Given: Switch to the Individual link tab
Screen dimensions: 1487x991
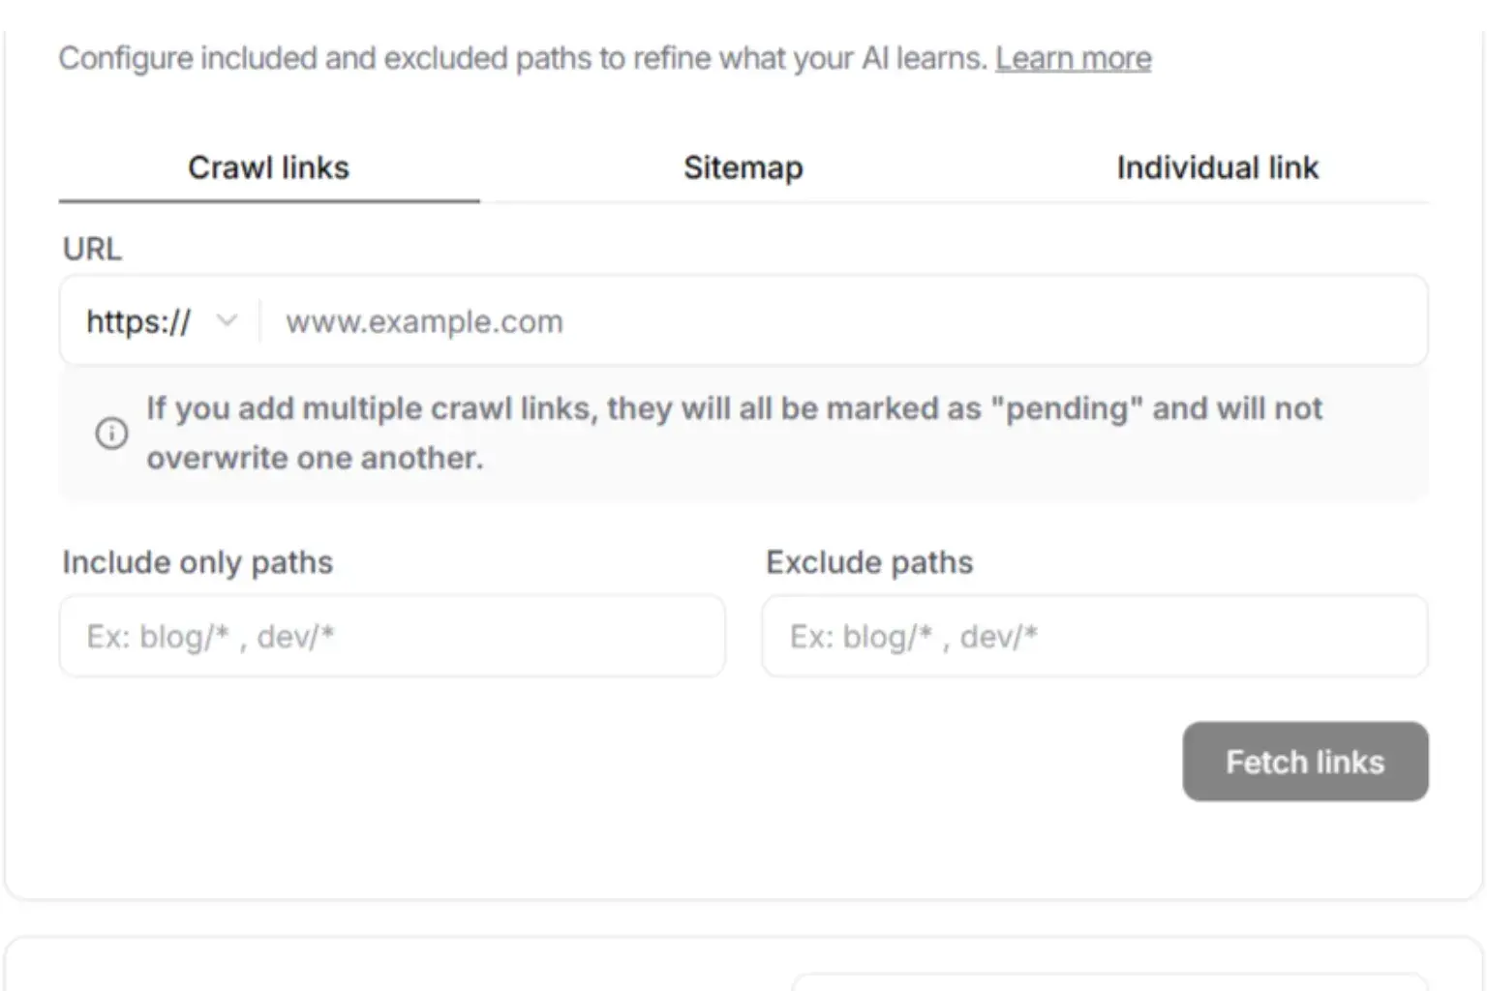Looking at the screenshot, I should tap(1217, 167).
